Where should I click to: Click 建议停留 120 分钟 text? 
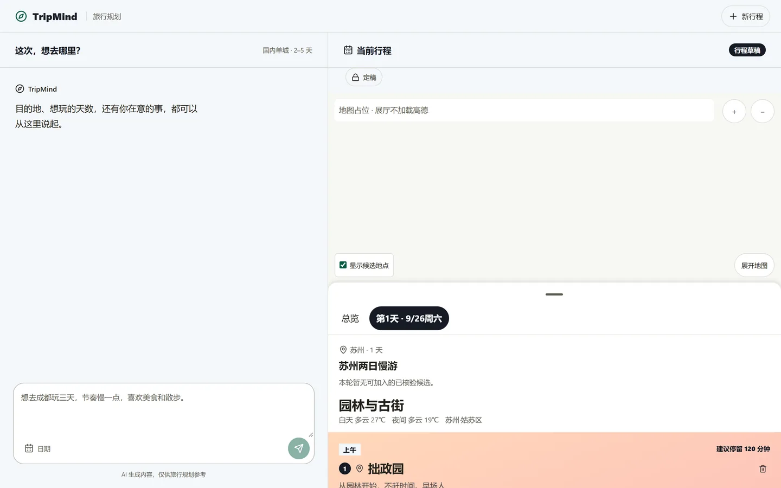point(743,449)
